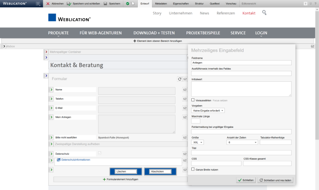Cancel editing with the Abbrechen button
The image size is (319, 190).
click(x=55, y=3)
